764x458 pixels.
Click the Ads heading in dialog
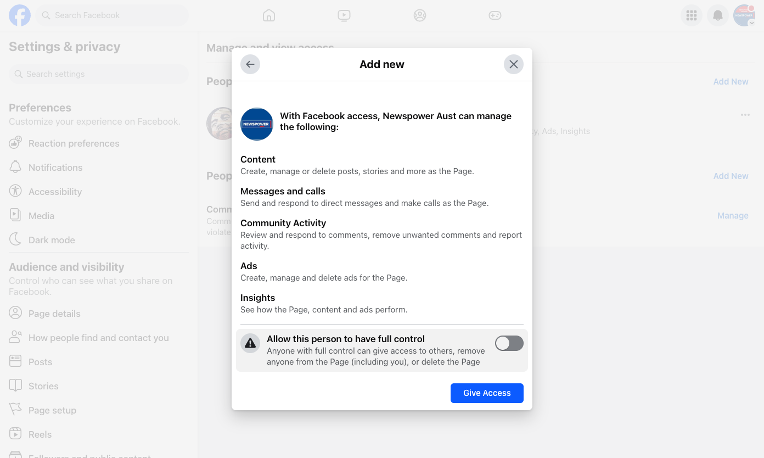point(249,266)
